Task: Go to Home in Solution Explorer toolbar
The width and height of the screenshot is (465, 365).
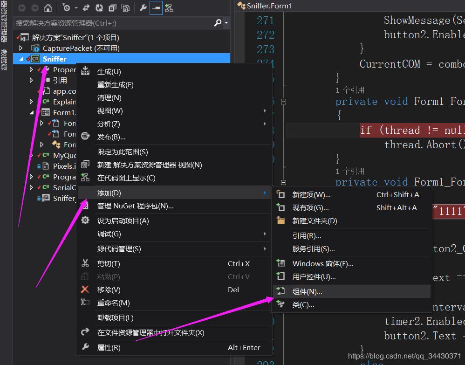Action: point(48,8)
